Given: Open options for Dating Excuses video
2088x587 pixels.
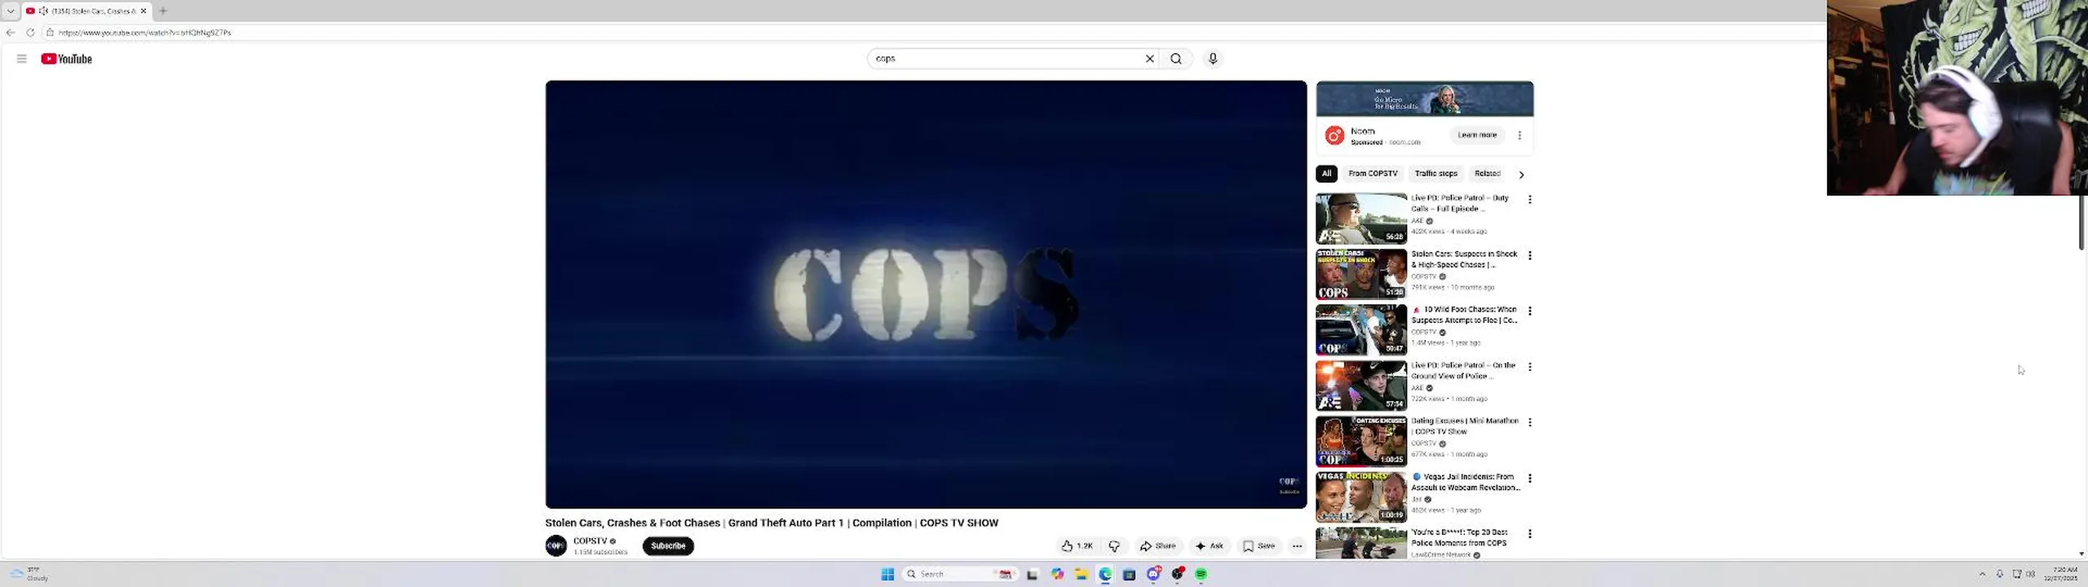Looking at the screenshot, I should coord(1530,422).
